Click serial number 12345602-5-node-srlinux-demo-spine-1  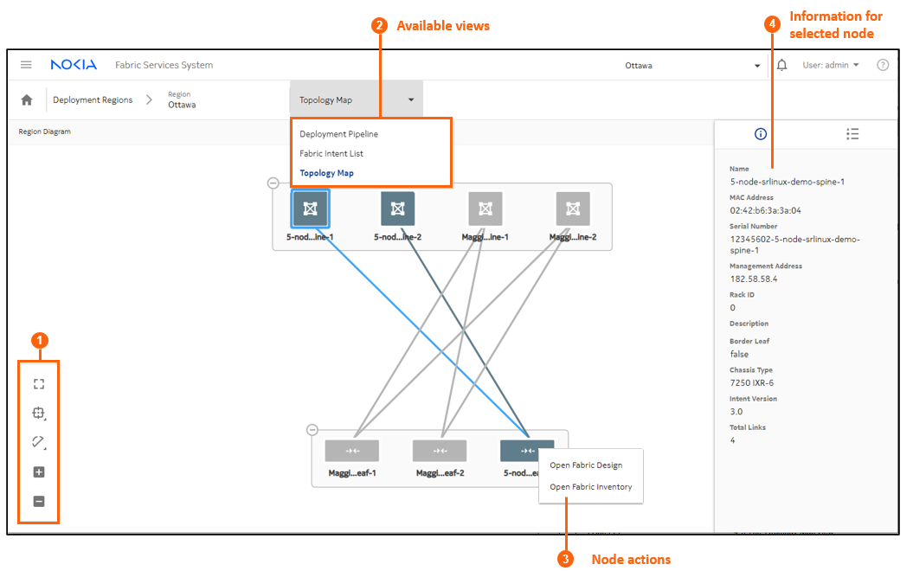pyautogui.click(x=794, y=245)
